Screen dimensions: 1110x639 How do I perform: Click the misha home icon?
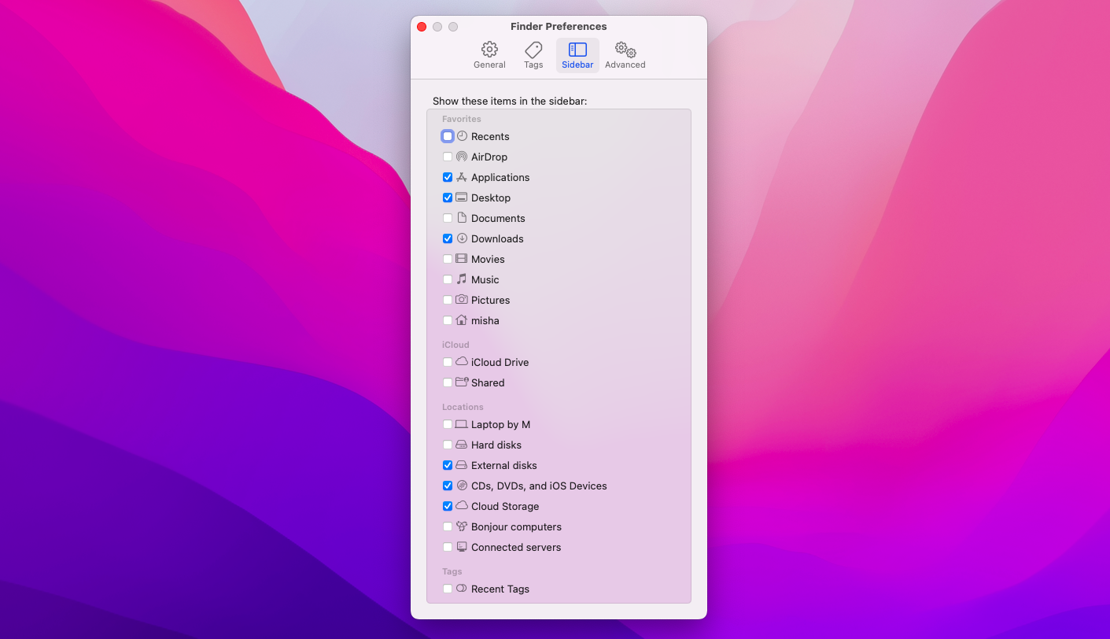pos(460,320)
